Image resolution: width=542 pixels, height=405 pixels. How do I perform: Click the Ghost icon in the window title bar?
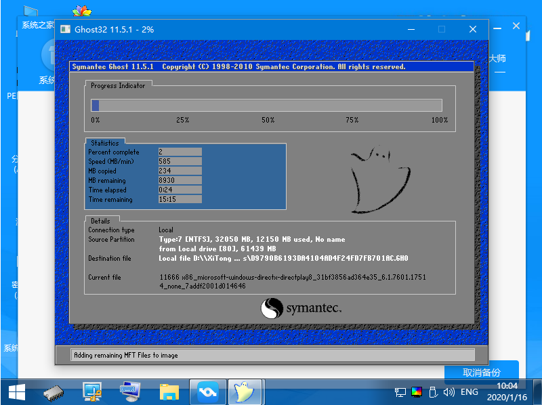click(x=66, y=28)
